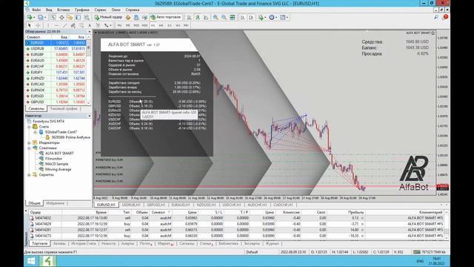Open the Periods clock dropdown
This screenshot has width=474, height=267.
click(273, 17)
